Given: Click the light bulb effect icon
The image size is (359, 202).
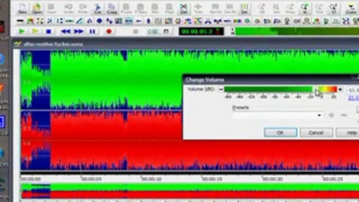Looking at the screenshot, I should (287, 21).
